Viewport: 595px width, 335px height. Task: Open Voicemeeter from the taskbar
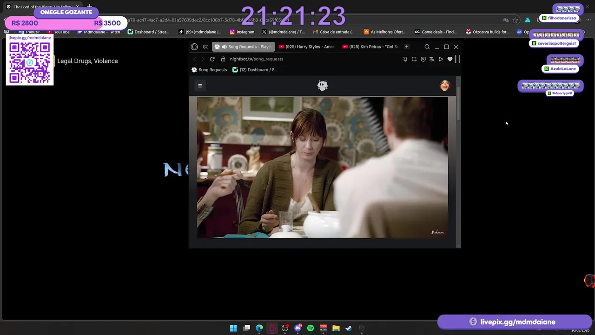tap(323, 328)
